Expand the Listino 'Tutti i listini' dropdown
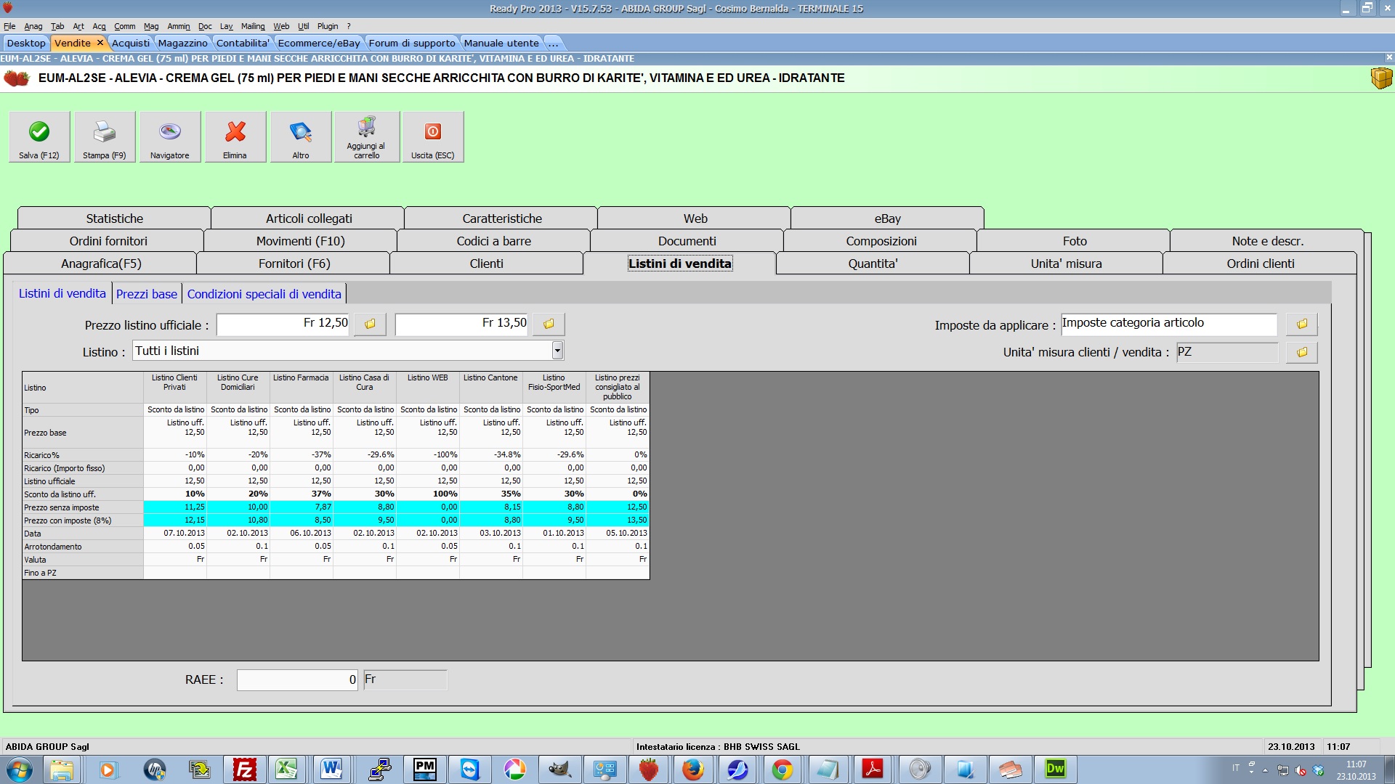The height and width of the screenshot is (784, 1395). coord(557,351)
